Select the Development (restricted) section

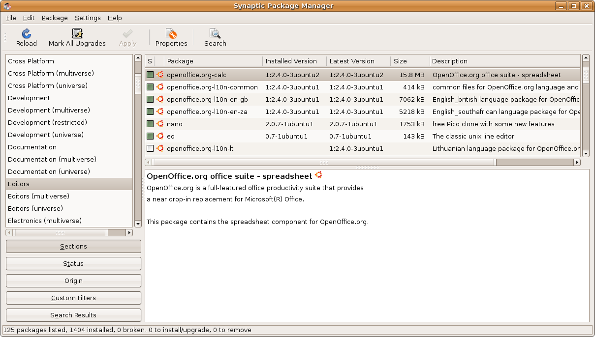pos(47,122)
